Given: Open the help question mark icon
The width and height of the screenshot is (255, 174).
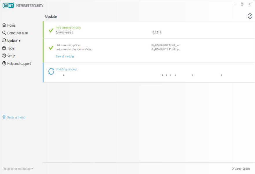Looking at the screenshot, I should [250, 16].
